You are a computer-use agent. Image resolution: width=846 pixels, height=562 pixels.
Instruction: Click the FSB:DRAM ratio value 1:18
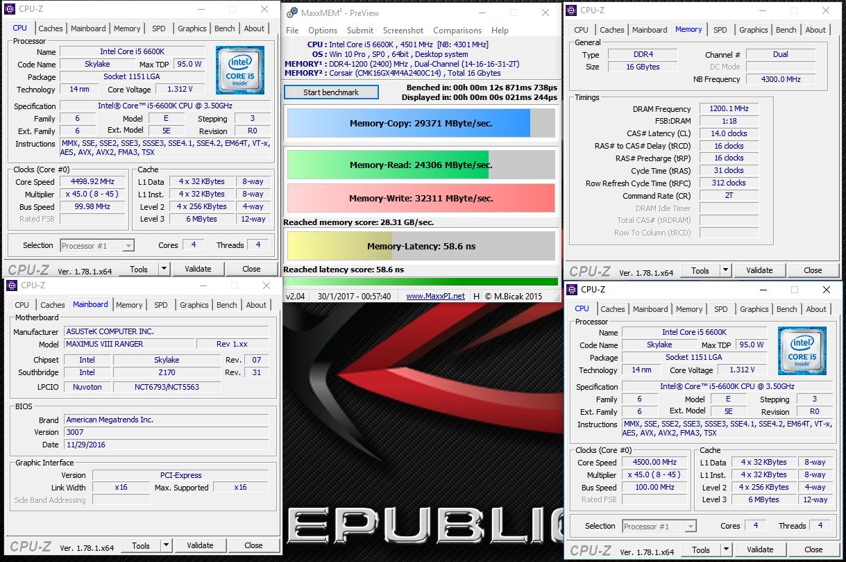coord(728,121)
